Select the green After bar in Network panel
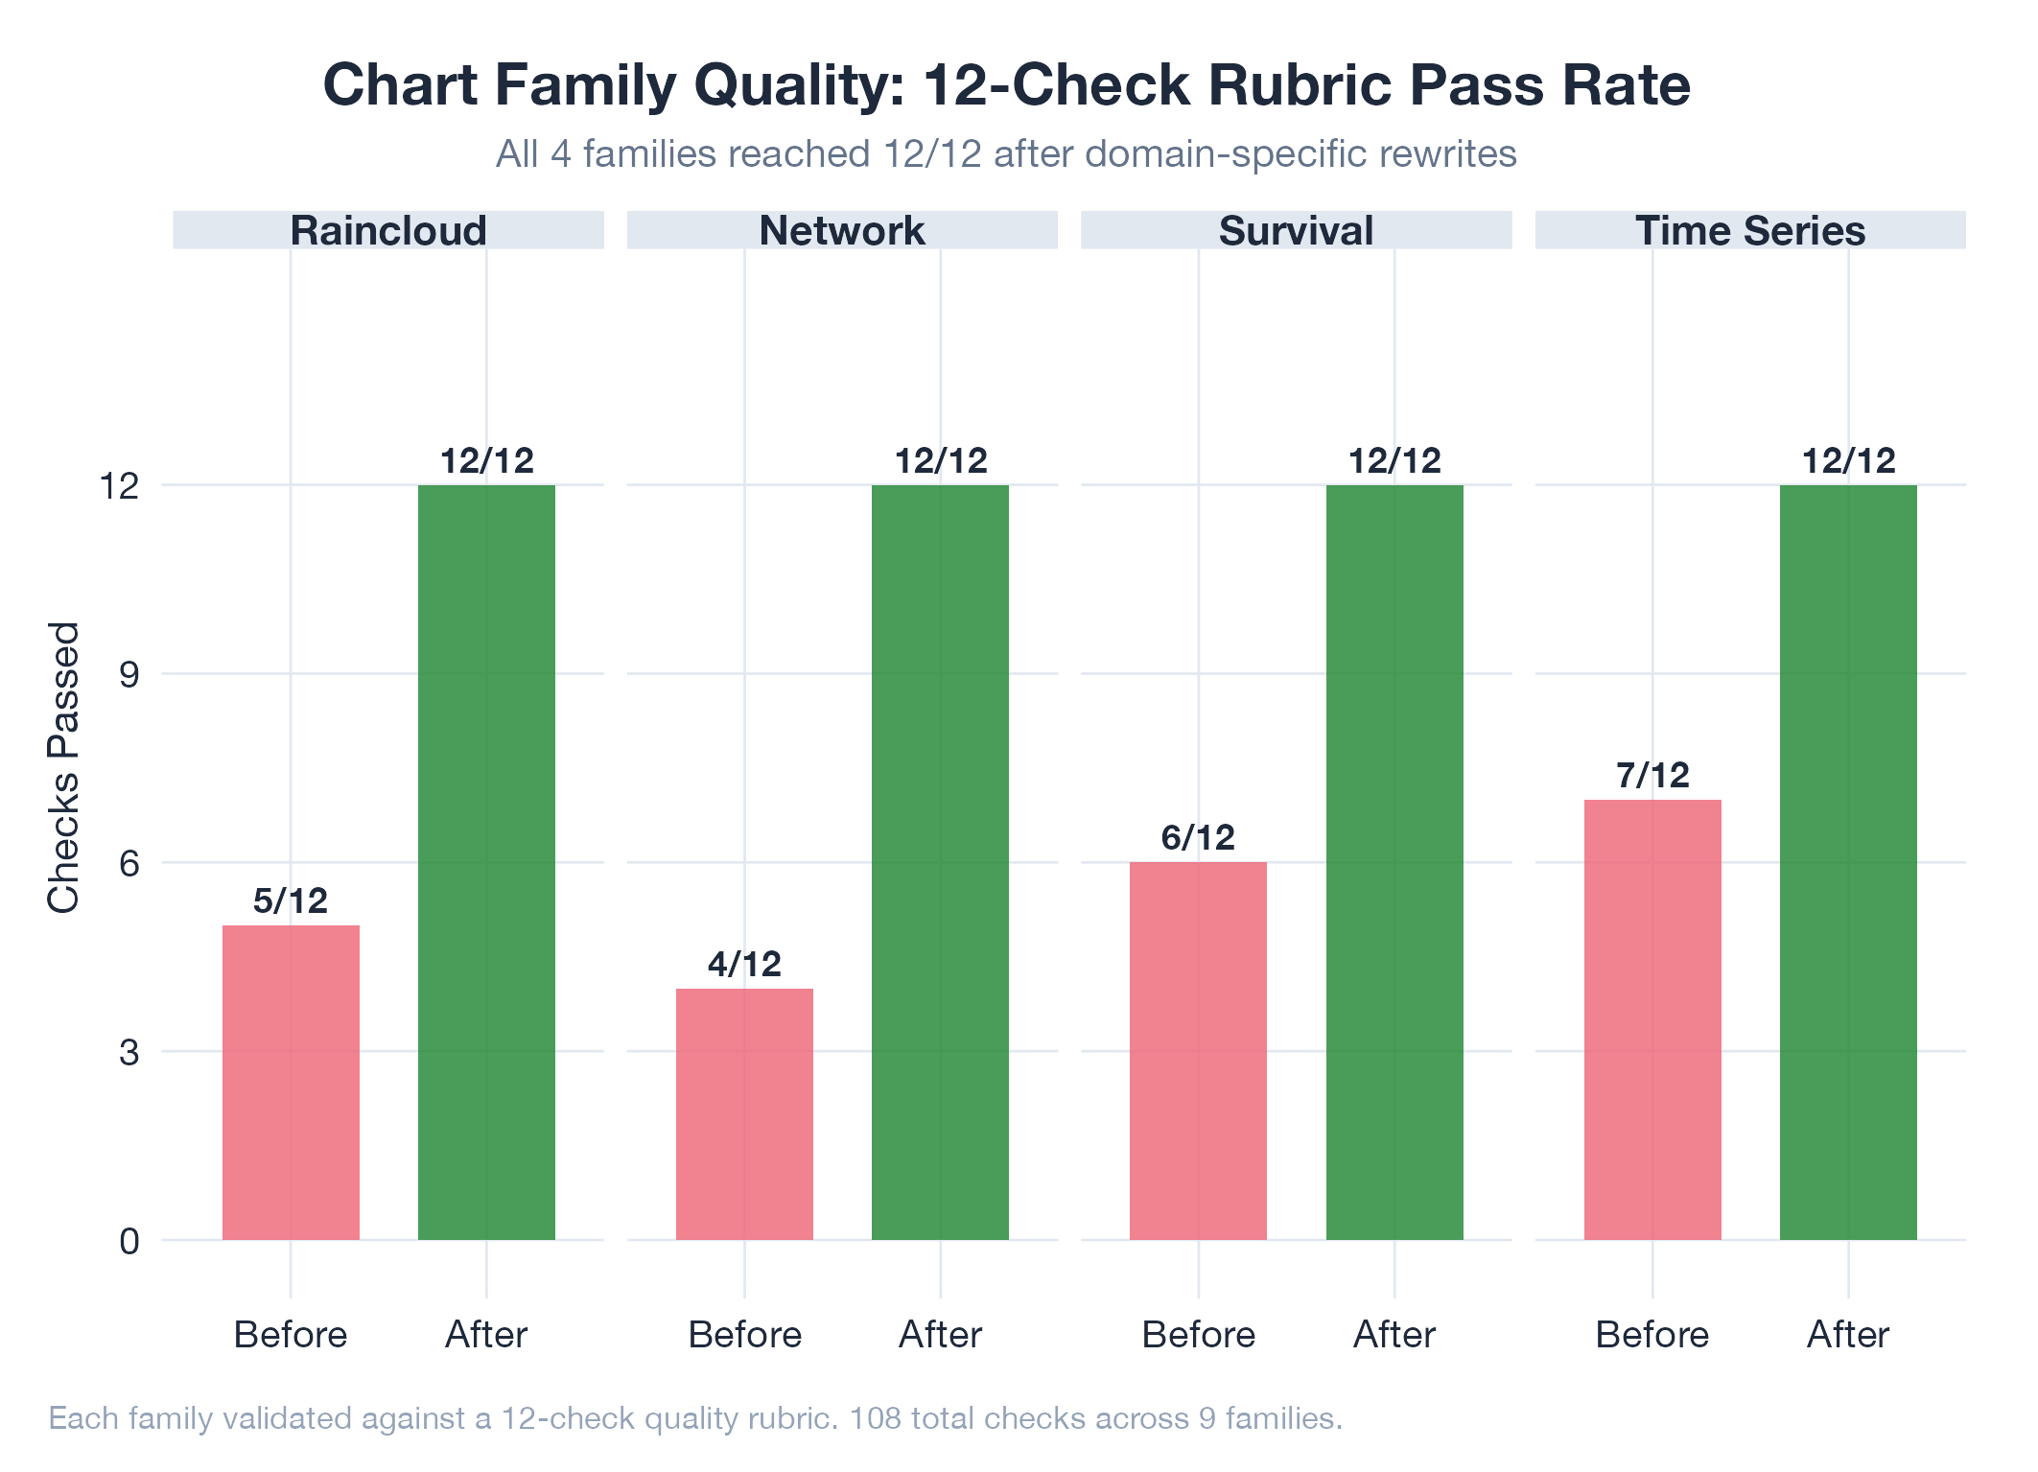 [x=940, y=861]
